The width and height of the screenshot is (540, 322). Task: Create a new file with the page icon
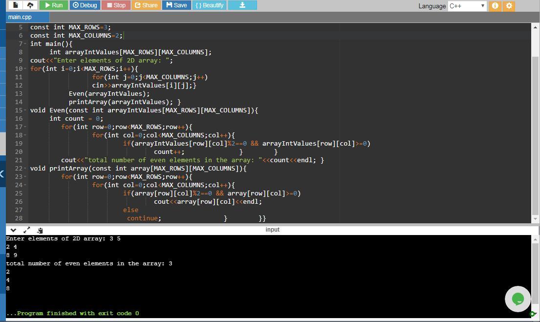point(16,5)
